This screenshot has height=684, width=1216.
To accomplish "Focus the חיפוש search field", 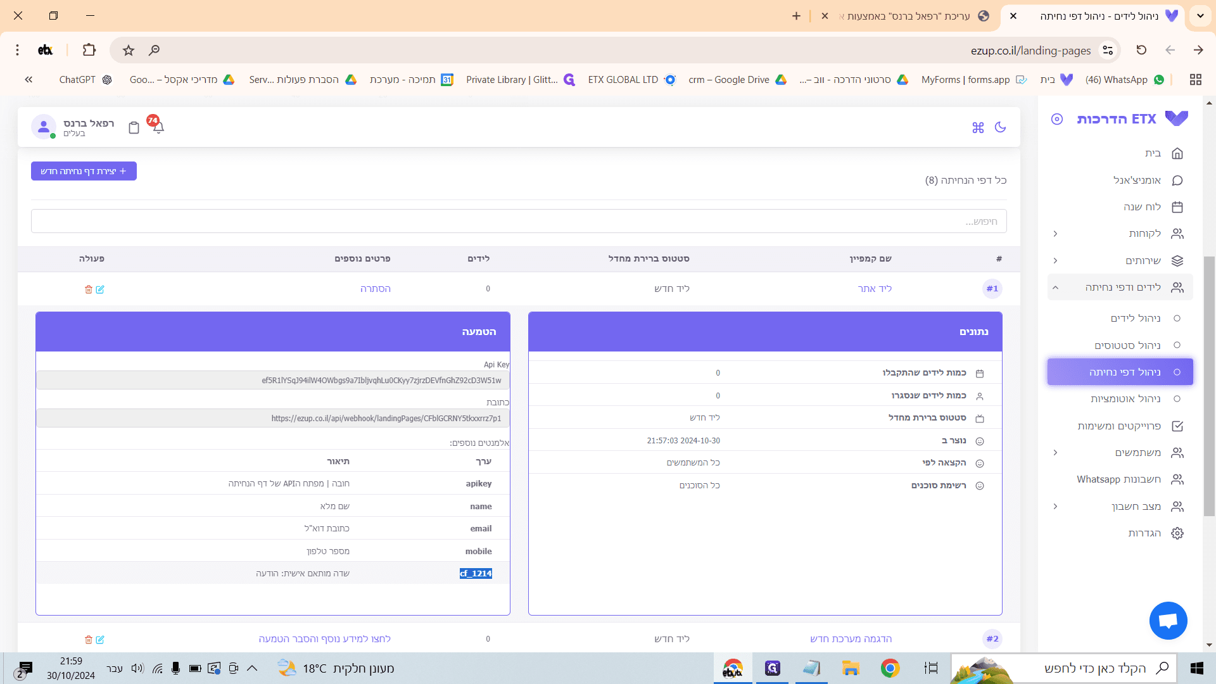I will coord(519,221).
